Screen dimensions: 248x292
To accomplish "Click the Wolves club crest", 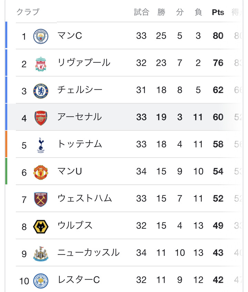I will tap(41, 226).
